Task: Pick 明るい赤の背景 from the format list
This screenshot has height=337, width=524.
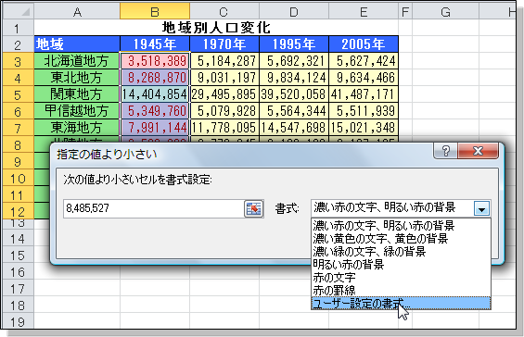Action: click(401, 264)
